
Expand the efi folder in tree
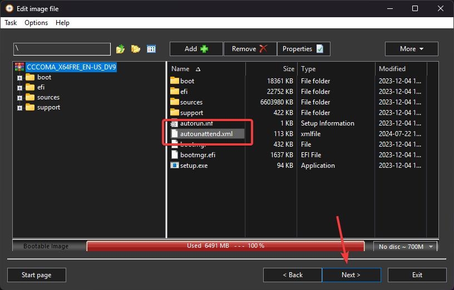click(x=19, y=88)
